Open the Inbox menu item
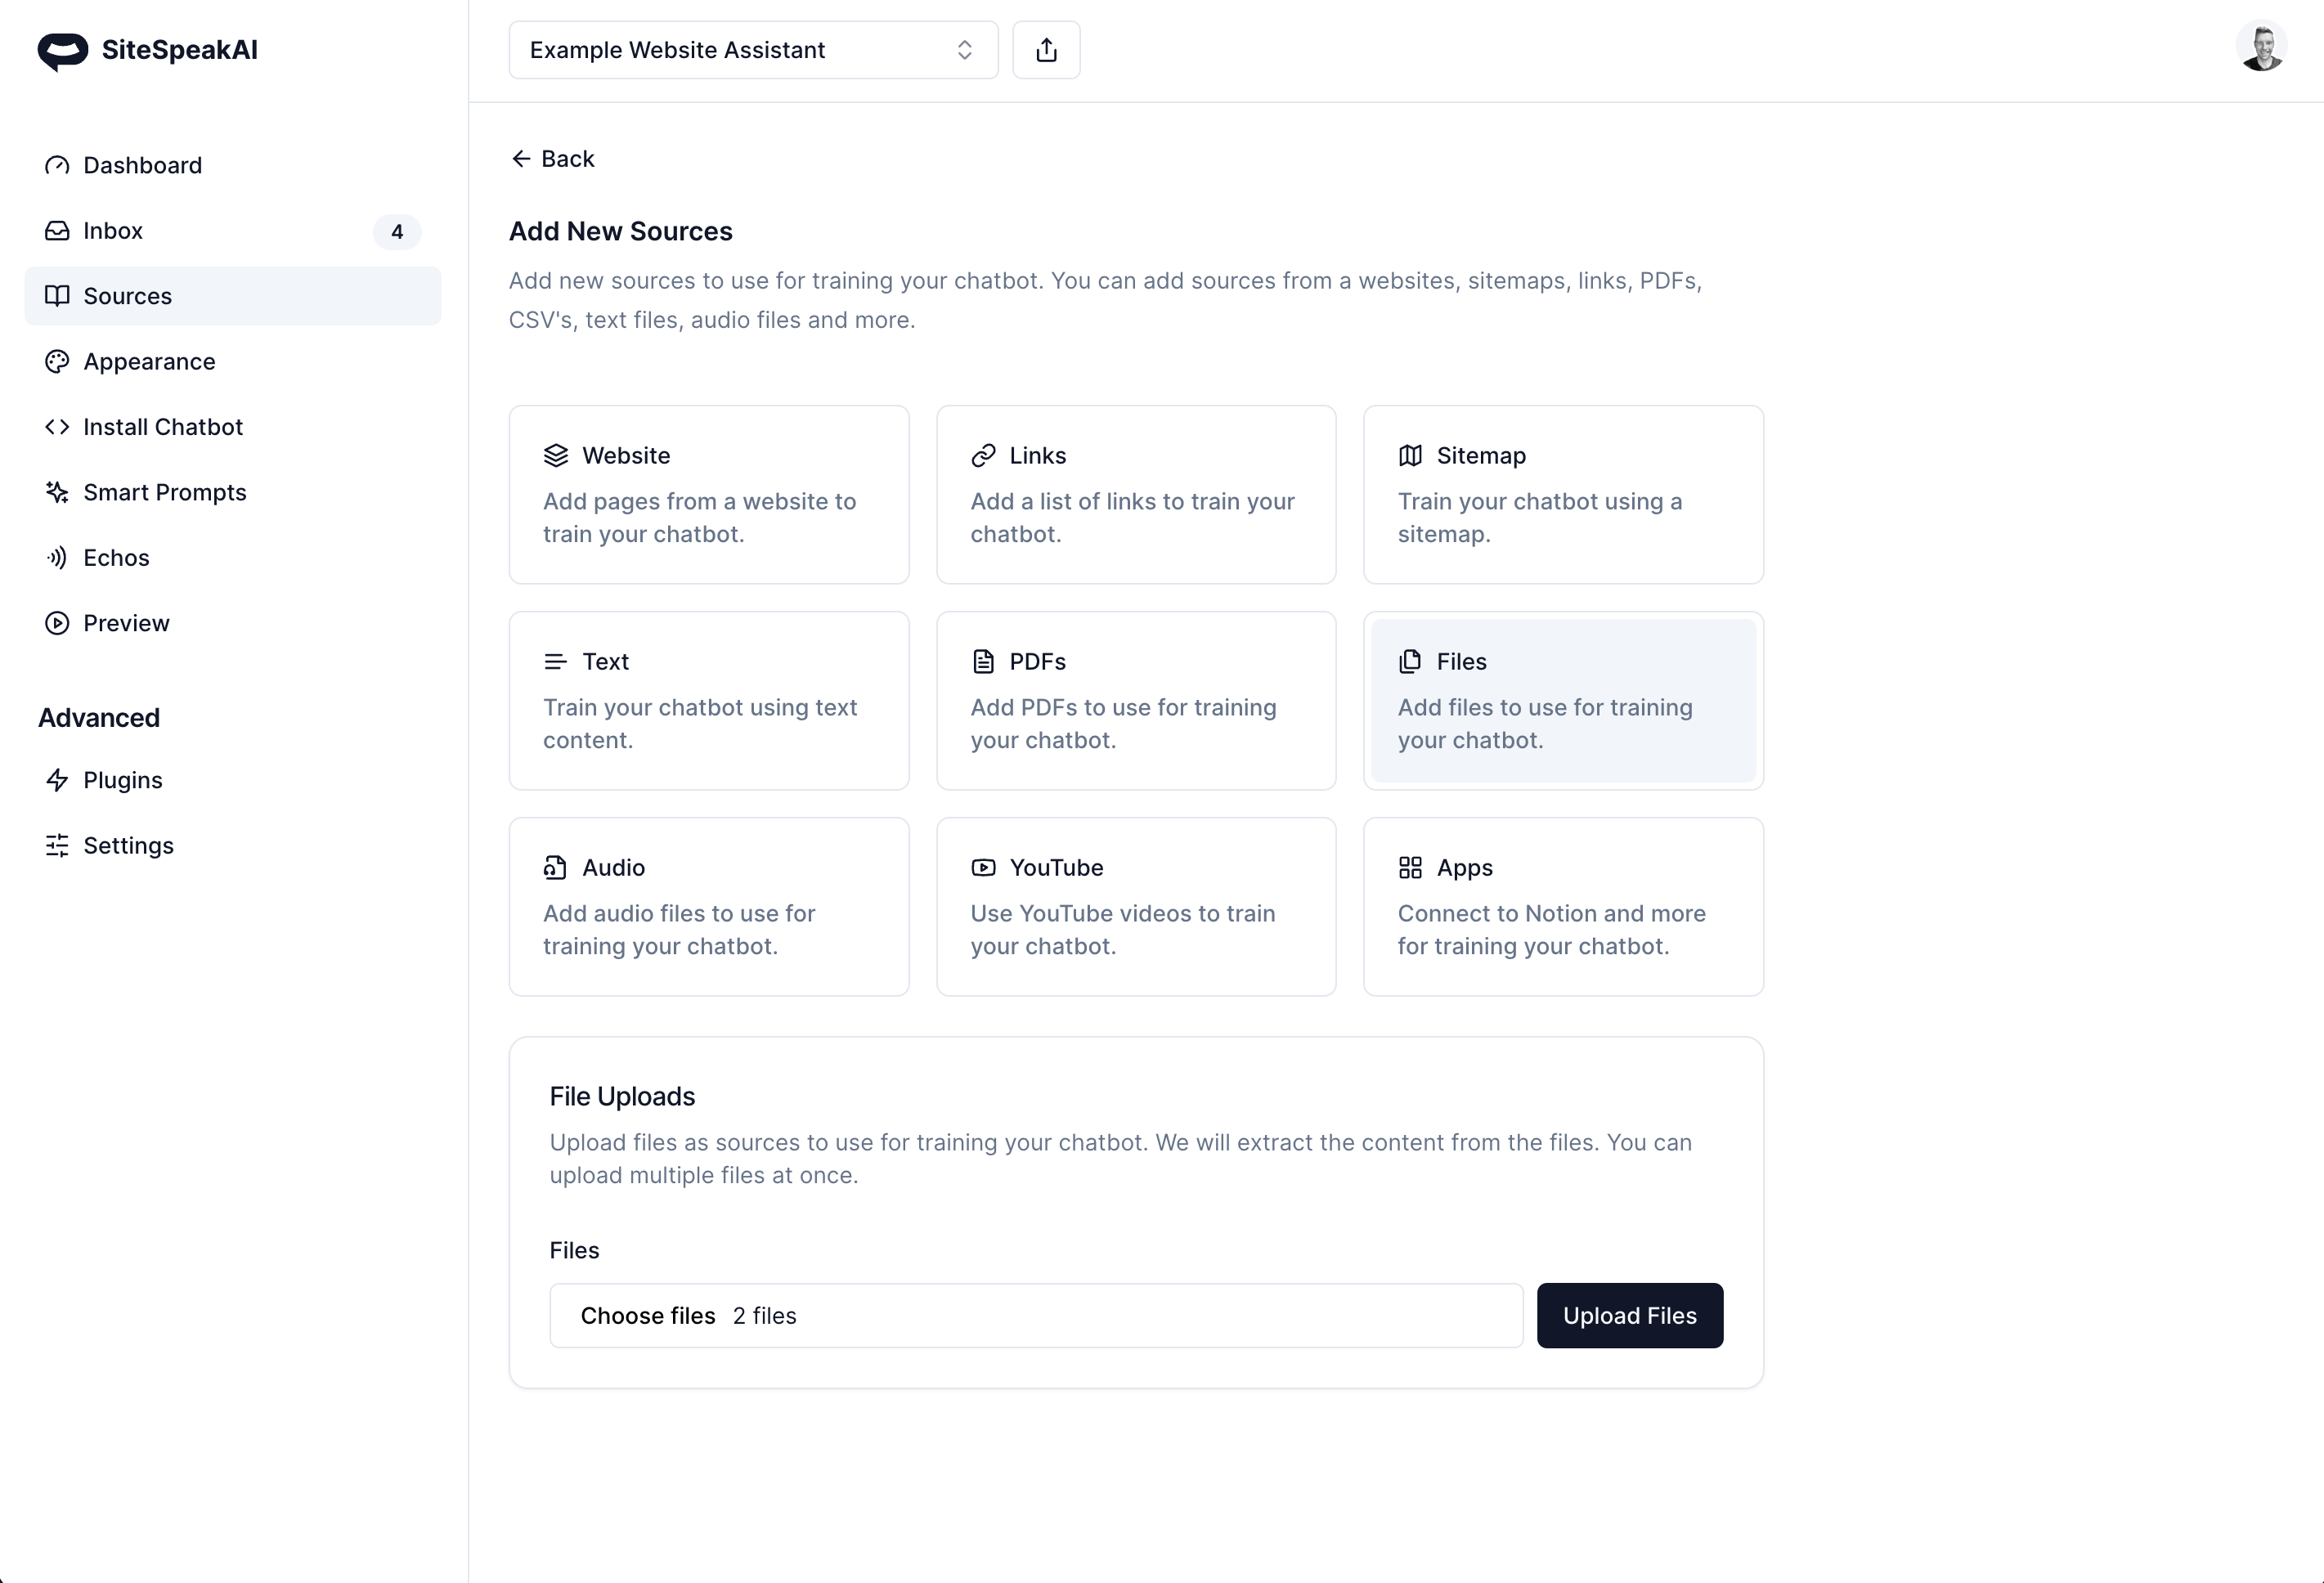 pos(113,231)
